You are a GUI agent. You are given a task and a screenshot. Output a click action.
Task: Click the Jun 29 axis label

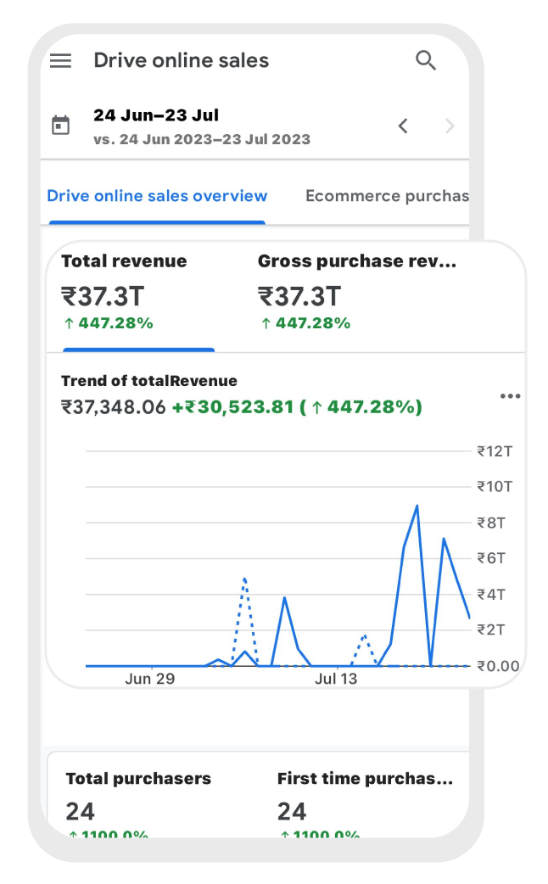(150, 678)
